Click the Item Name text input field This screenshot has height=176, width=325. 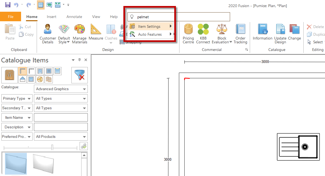pos(61,117)
